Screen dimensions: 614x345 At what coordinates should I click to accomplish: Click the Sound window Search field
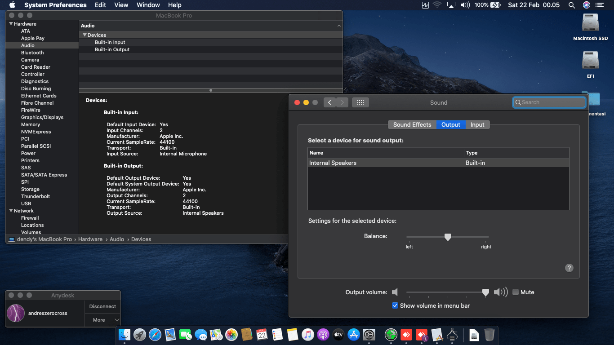point(549,102)
